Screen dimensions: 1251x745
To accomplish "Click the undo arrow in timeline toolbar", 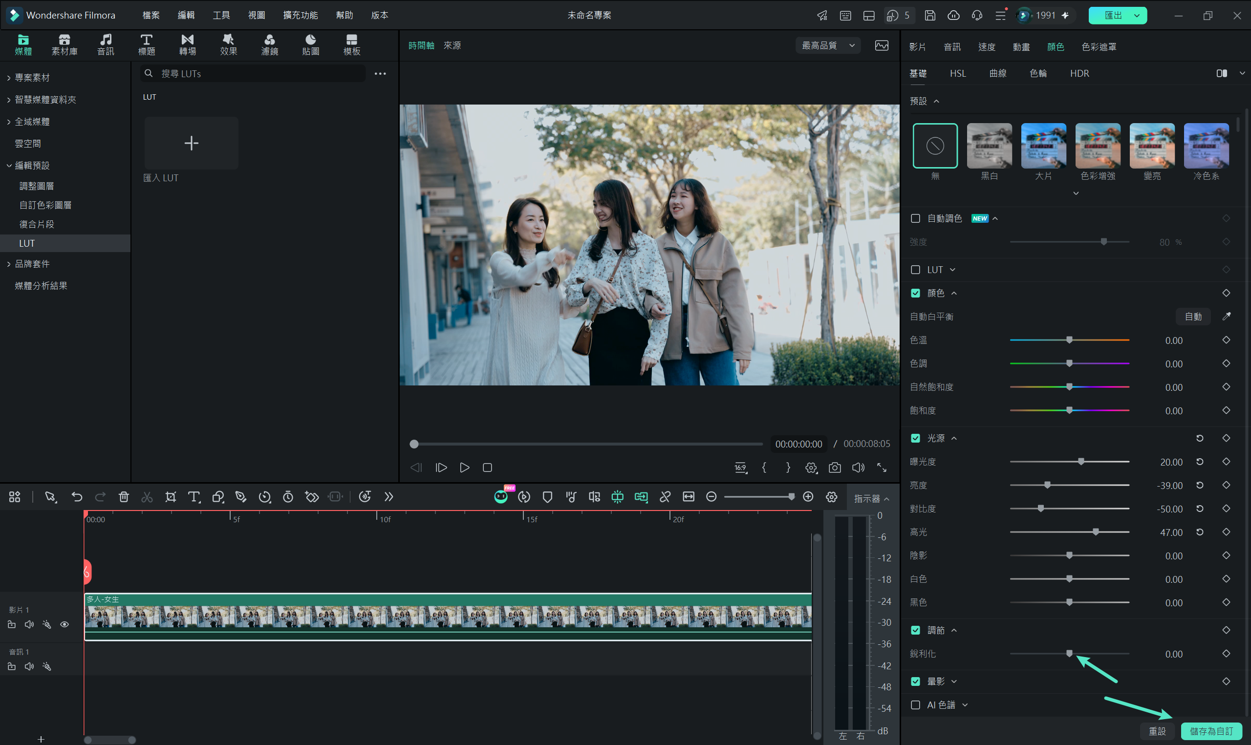I will point(77,496).
